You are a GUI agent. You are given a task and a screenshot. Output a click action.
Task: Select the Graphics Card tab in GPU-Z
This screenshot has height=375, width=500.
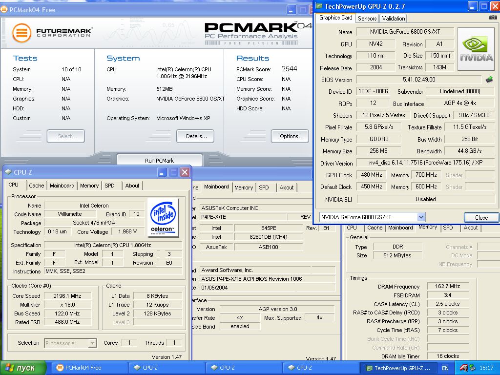[336, 18]
